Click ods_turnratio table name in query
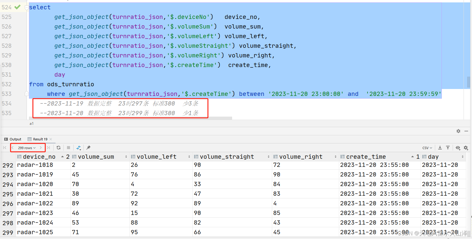The height and width of the screenshot is (239, 472). [x=71, y=84]
